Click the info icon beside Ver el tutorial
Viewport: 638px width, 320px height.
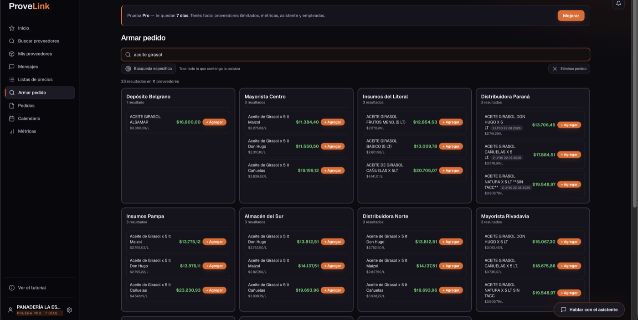coord(12,288)
